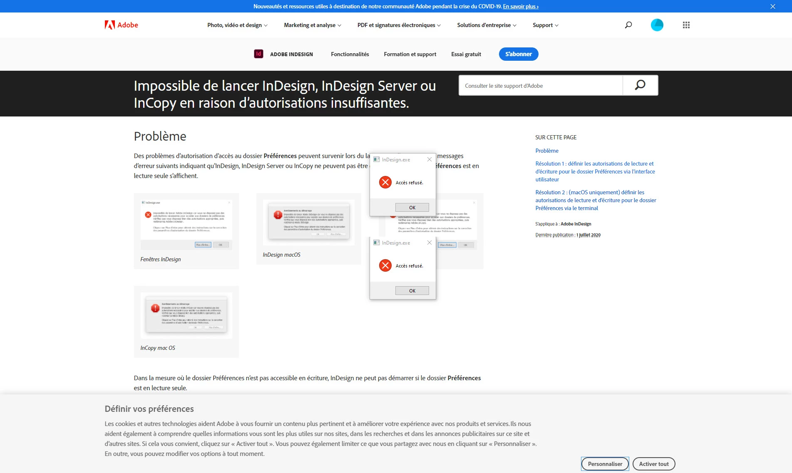Screen dimensions: 792x473
Task: Open the Fonctionnalités tab
Action: 350,54
